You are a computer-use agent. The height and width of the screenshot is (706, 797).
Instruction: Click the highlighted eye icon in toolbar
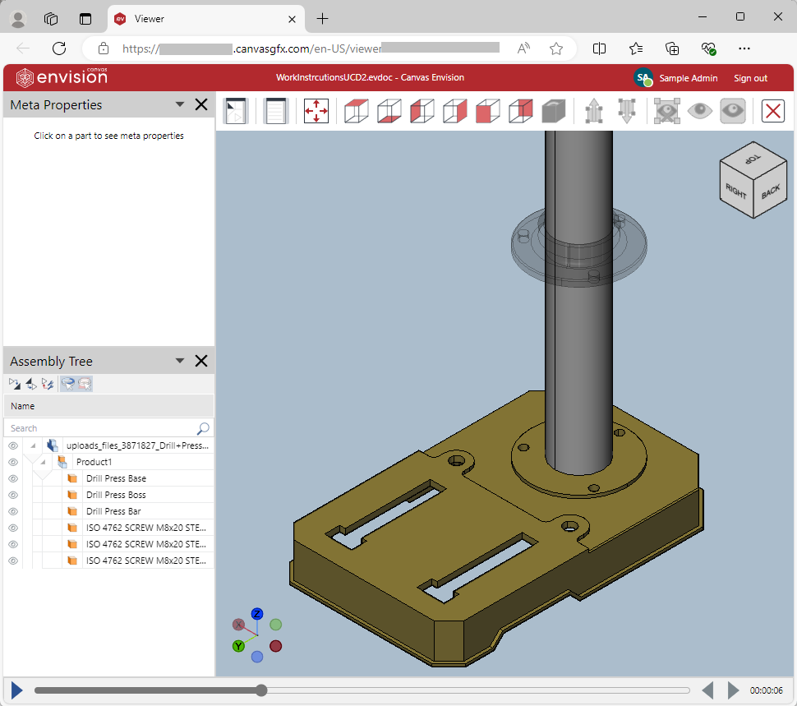(x=733, y=111)
